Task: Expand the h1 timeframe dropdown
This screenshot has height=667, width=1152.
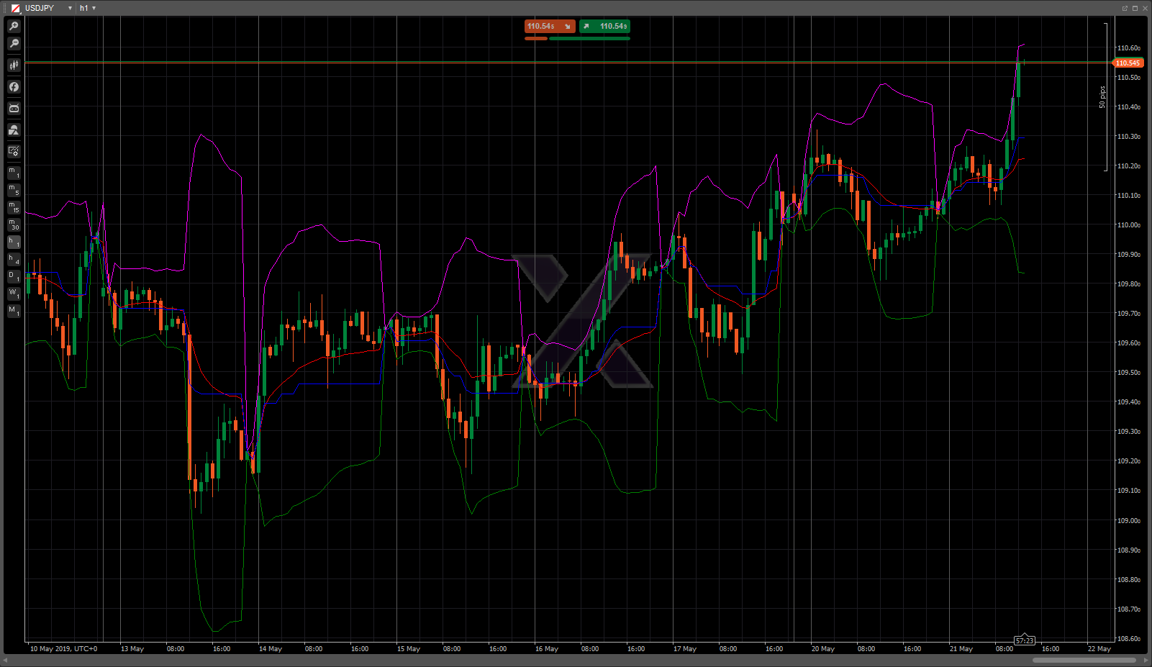Action: point(94,8)
